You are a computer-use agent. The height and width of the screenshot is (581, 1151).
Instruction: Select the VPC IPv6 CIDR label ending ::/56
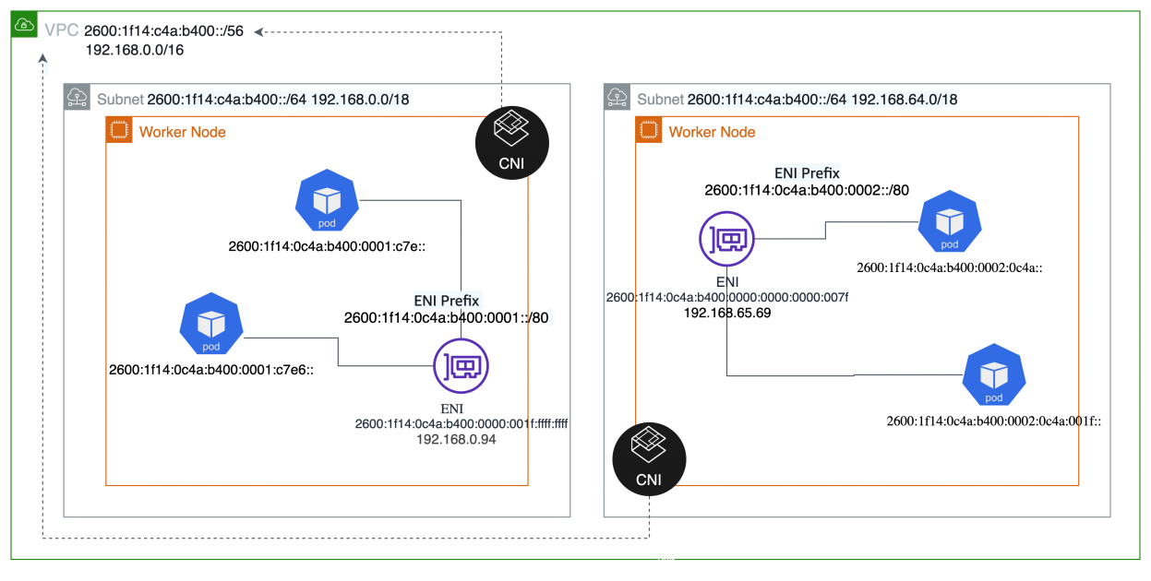pos(164,31)
